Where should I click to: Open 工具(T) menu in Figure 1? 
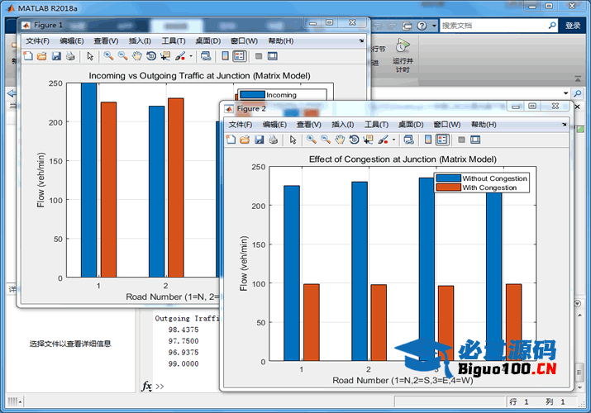(x=174, y=40)
